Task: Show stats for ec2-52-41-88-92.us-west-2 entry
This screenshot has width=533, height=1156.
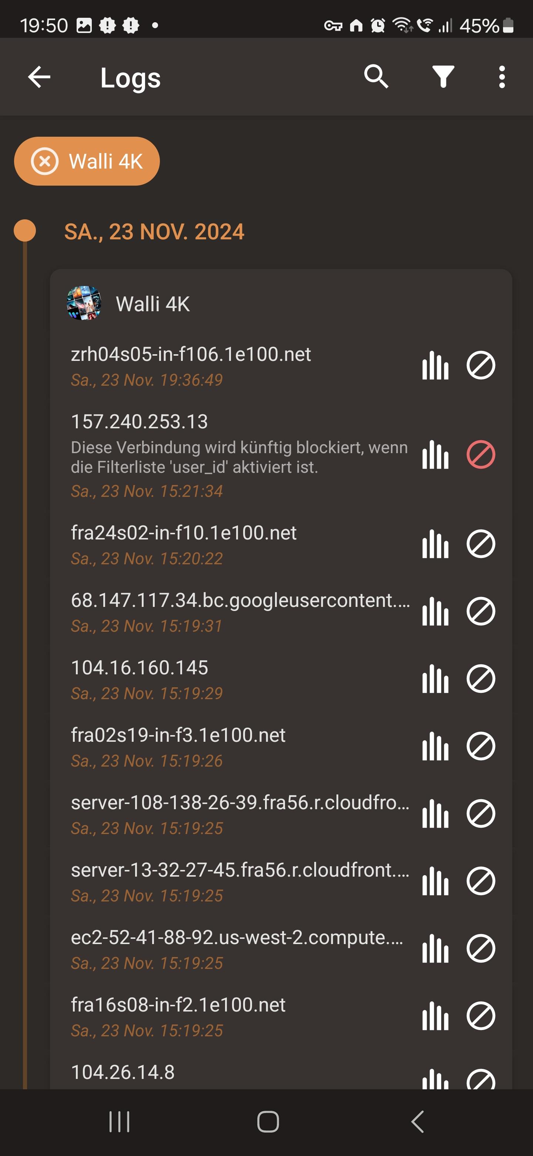Action: pyautogui.click(x=435, y=948)
